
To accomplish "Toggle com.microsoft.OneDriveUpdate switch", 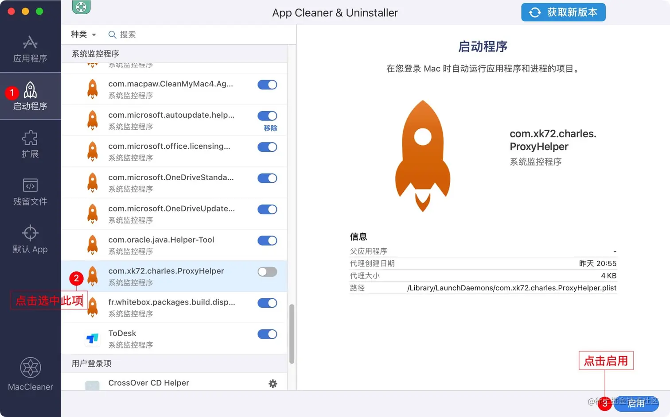I will [x=267, y=209].
